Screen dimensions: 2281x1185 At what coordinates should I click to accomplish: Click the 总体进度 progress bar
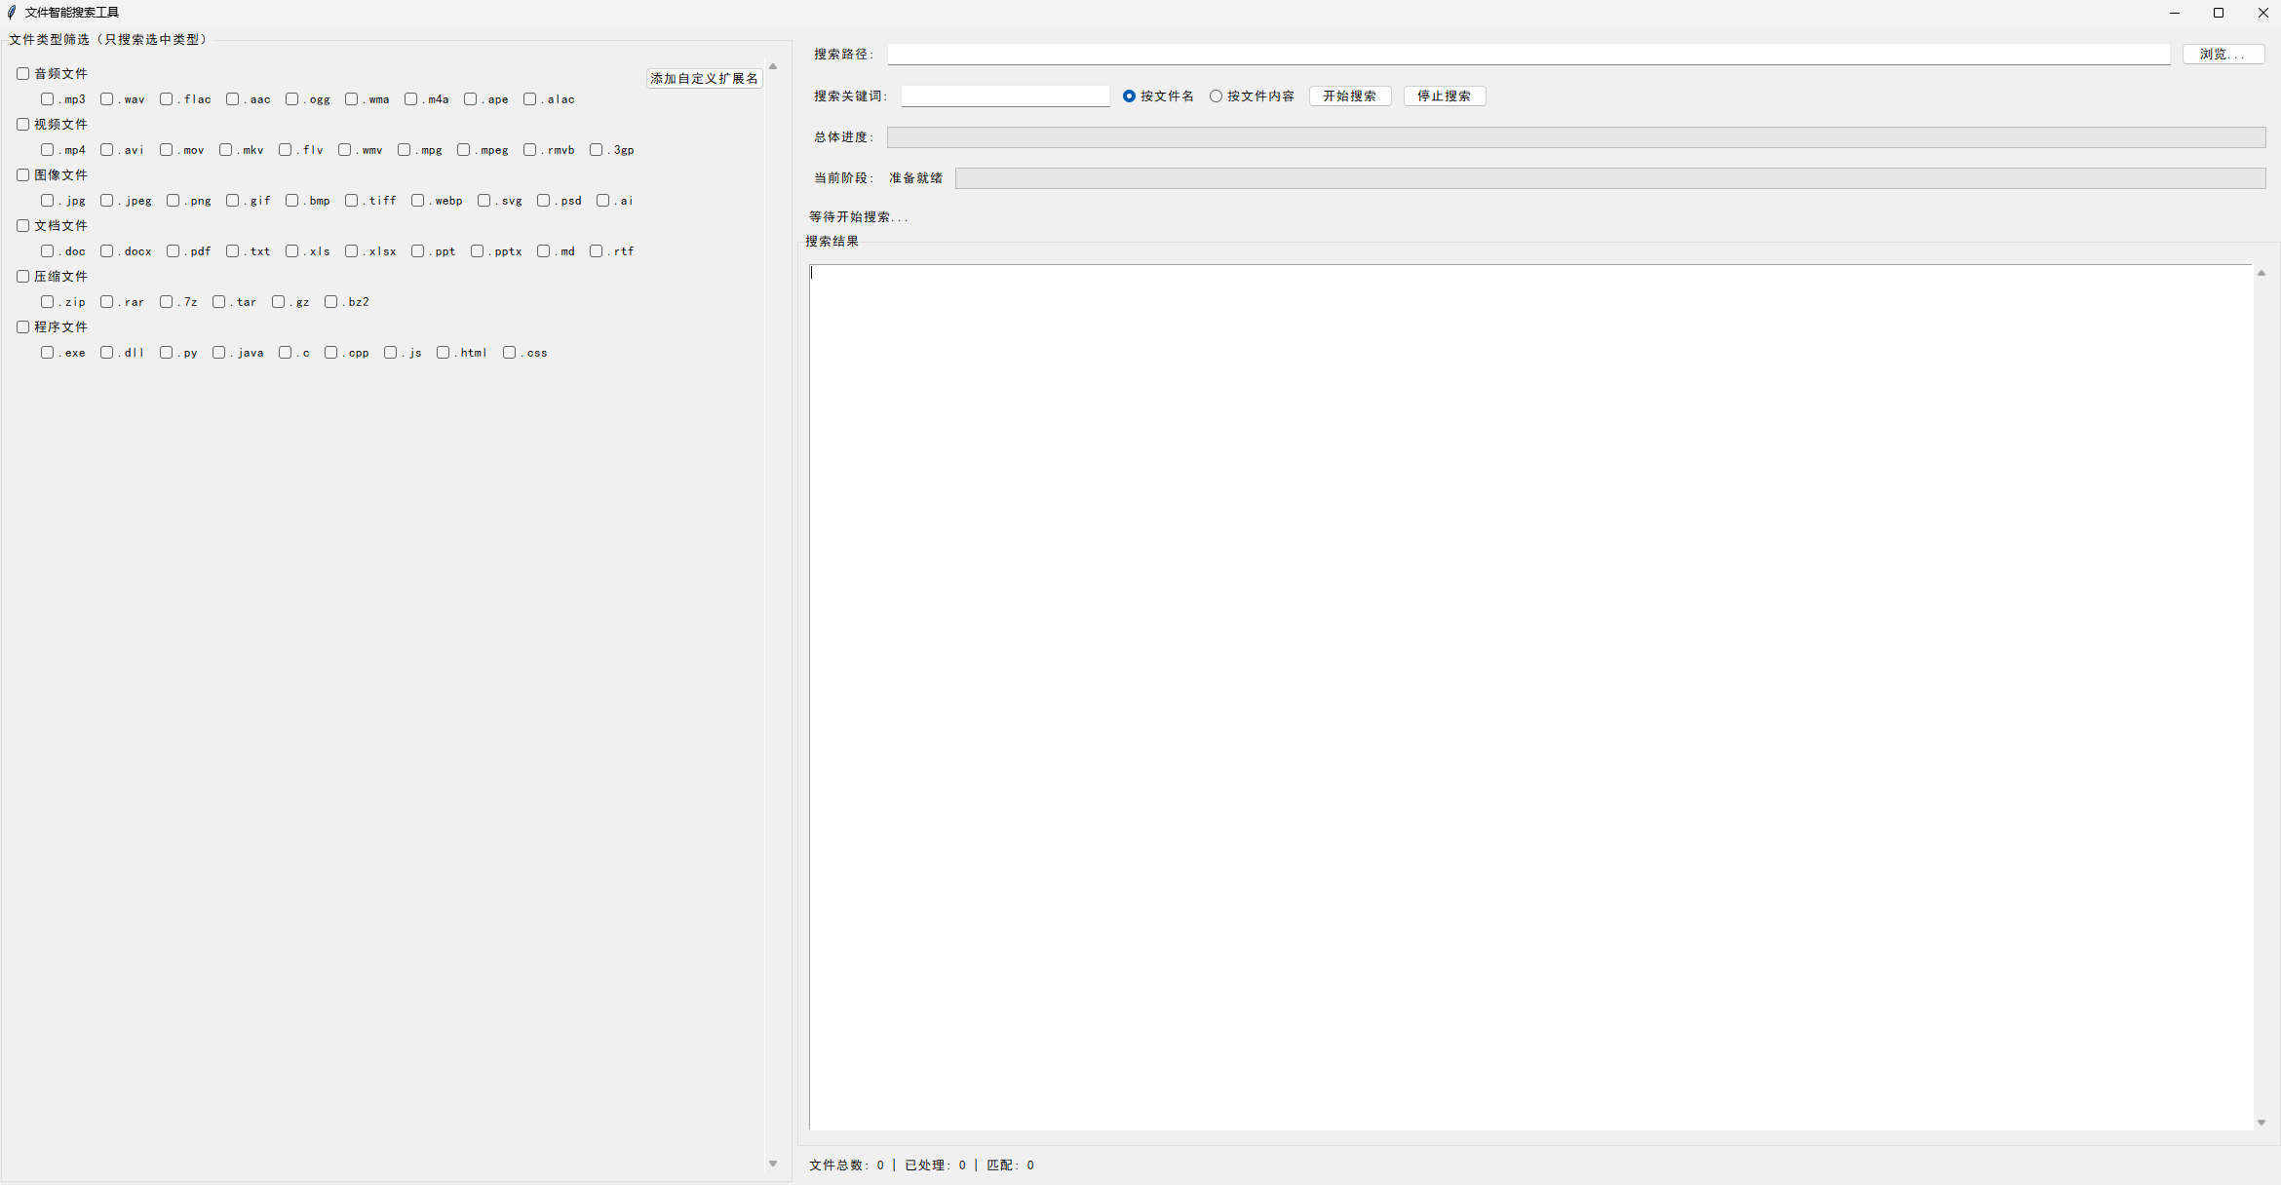pyautogui.click(x=1575, y=137)
